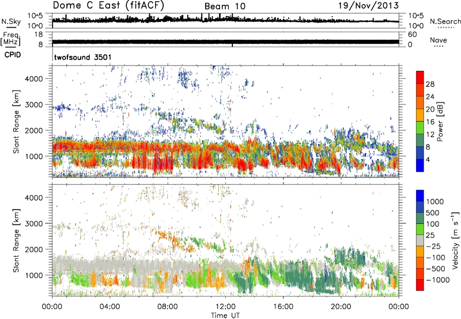Click the "60" Nave tick label
The height and width of the screenshot is (319, 461).
click(412, 35)
